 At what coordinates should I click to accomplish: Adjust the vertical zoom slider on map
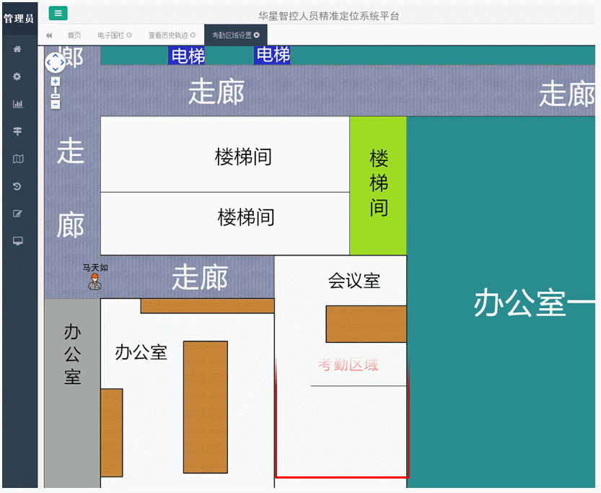(x=55, y=95)
